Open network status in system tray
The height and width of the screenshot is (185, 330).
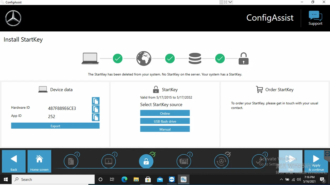pyautogui.click(x=293, y=179)
